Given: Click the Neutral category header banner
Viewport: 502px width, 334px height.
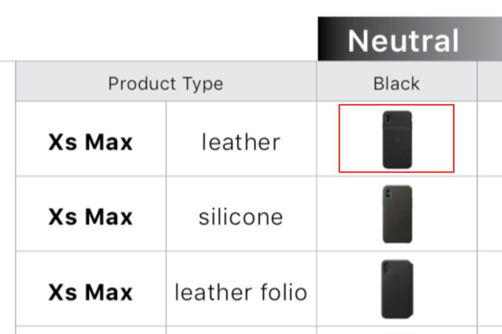Looking at the screenshot, I should click(410, 38).
